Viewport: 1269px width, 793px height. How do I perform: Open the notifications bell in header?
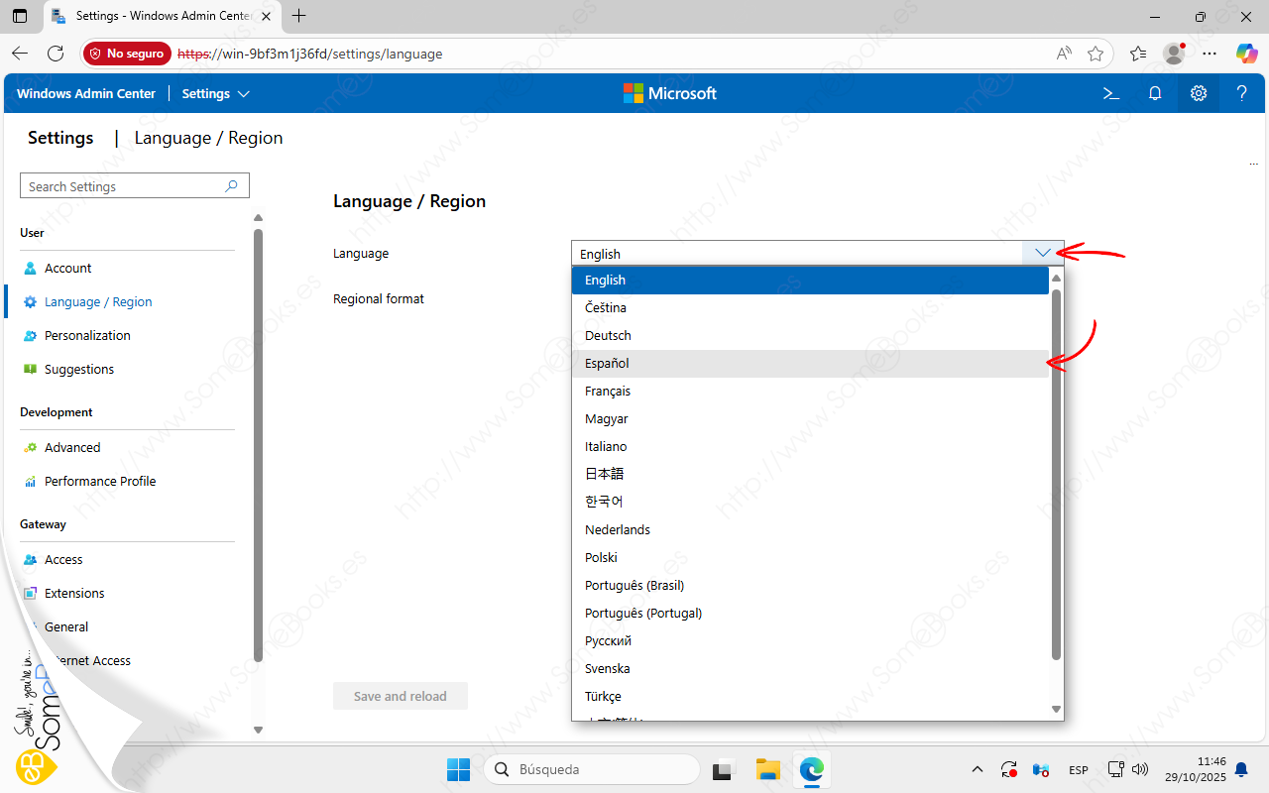tap(1155, 93)
